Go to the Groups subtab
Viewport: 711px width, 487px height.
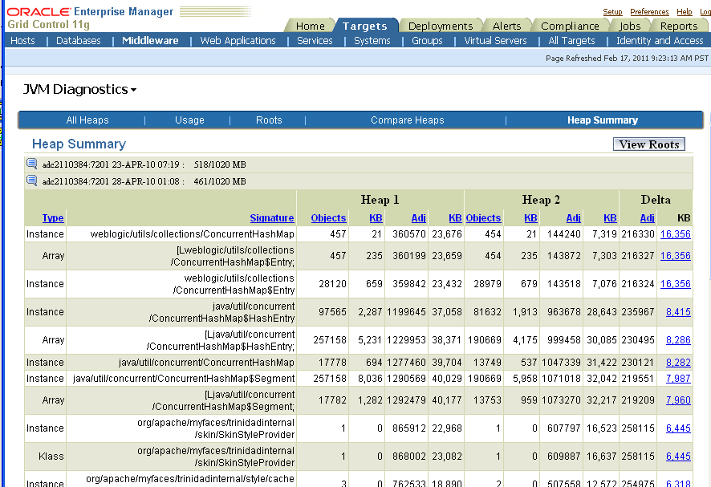click(x=427, y=41)
